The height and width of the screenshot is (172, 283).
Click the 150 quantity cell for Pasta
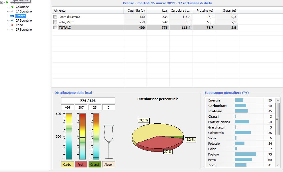pos(135,17)
